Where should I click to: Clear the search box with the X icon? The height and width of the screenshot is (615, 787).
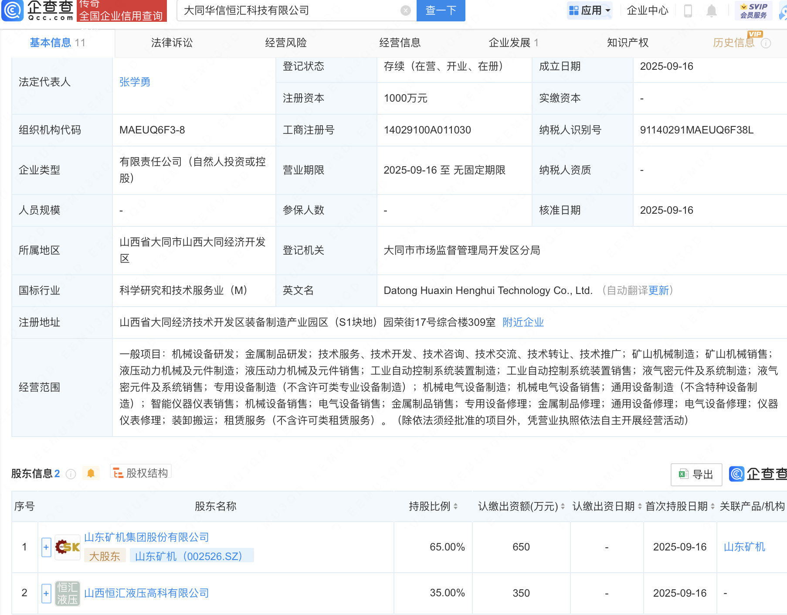click(x=405, y=10)
